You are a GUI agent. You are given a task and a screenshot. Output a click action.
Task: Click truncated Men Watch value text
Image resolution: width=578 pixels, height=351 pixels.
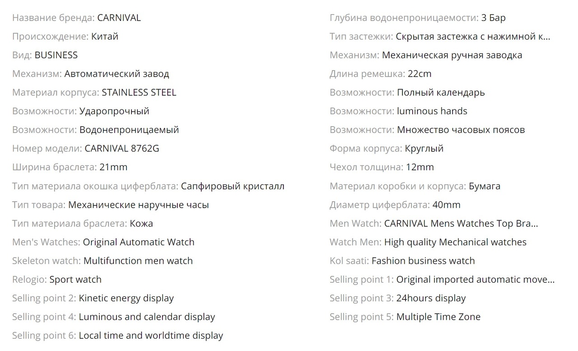[461, 223]
